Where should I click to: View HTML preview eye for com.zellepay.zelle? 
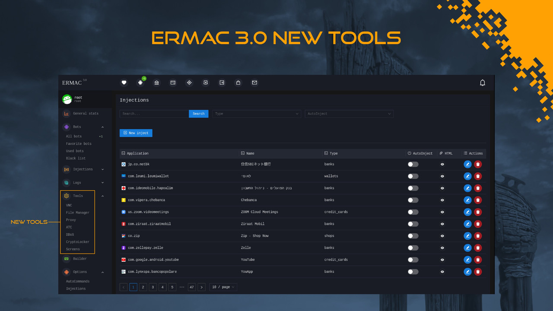click(x=442, y=248)
